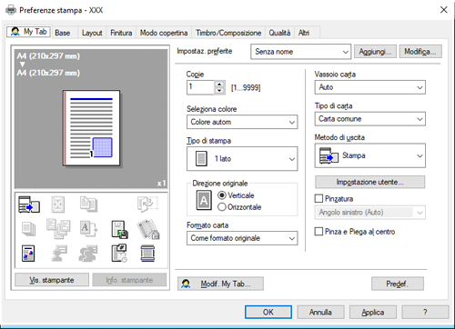Open the Vassoio carta dropdown
455x329 pixels.
(370, 87)
